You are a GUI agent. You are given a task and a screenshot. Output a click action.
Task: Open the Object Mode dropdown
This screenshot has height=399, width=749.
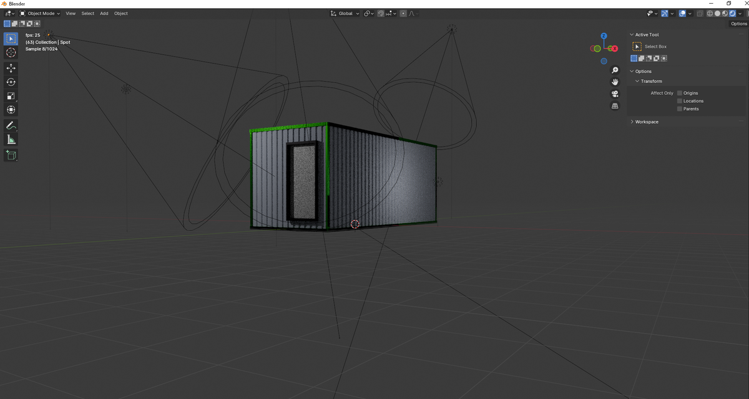click(40, 13)
